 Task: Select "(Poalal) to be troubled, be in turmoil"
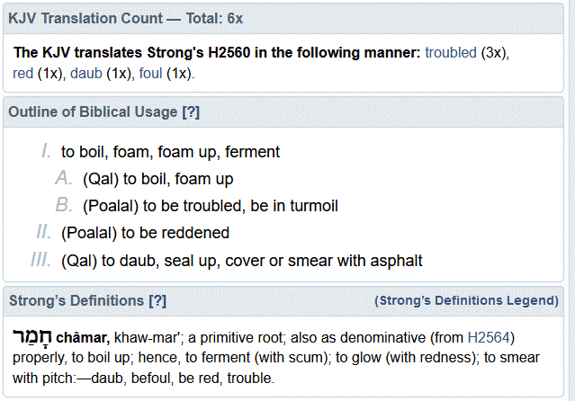(210, 207)
